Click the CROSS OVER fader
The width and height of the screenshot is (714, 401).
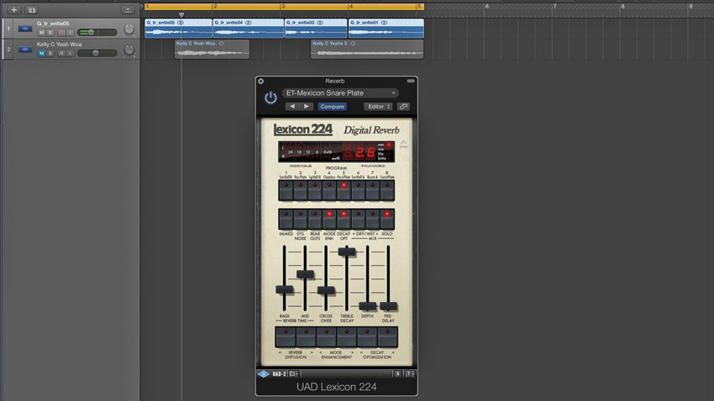pos(326,290)
